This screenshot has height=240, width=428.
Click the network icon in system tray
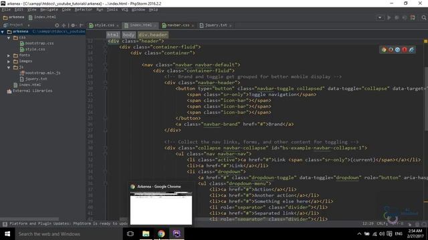coord(374,234)
